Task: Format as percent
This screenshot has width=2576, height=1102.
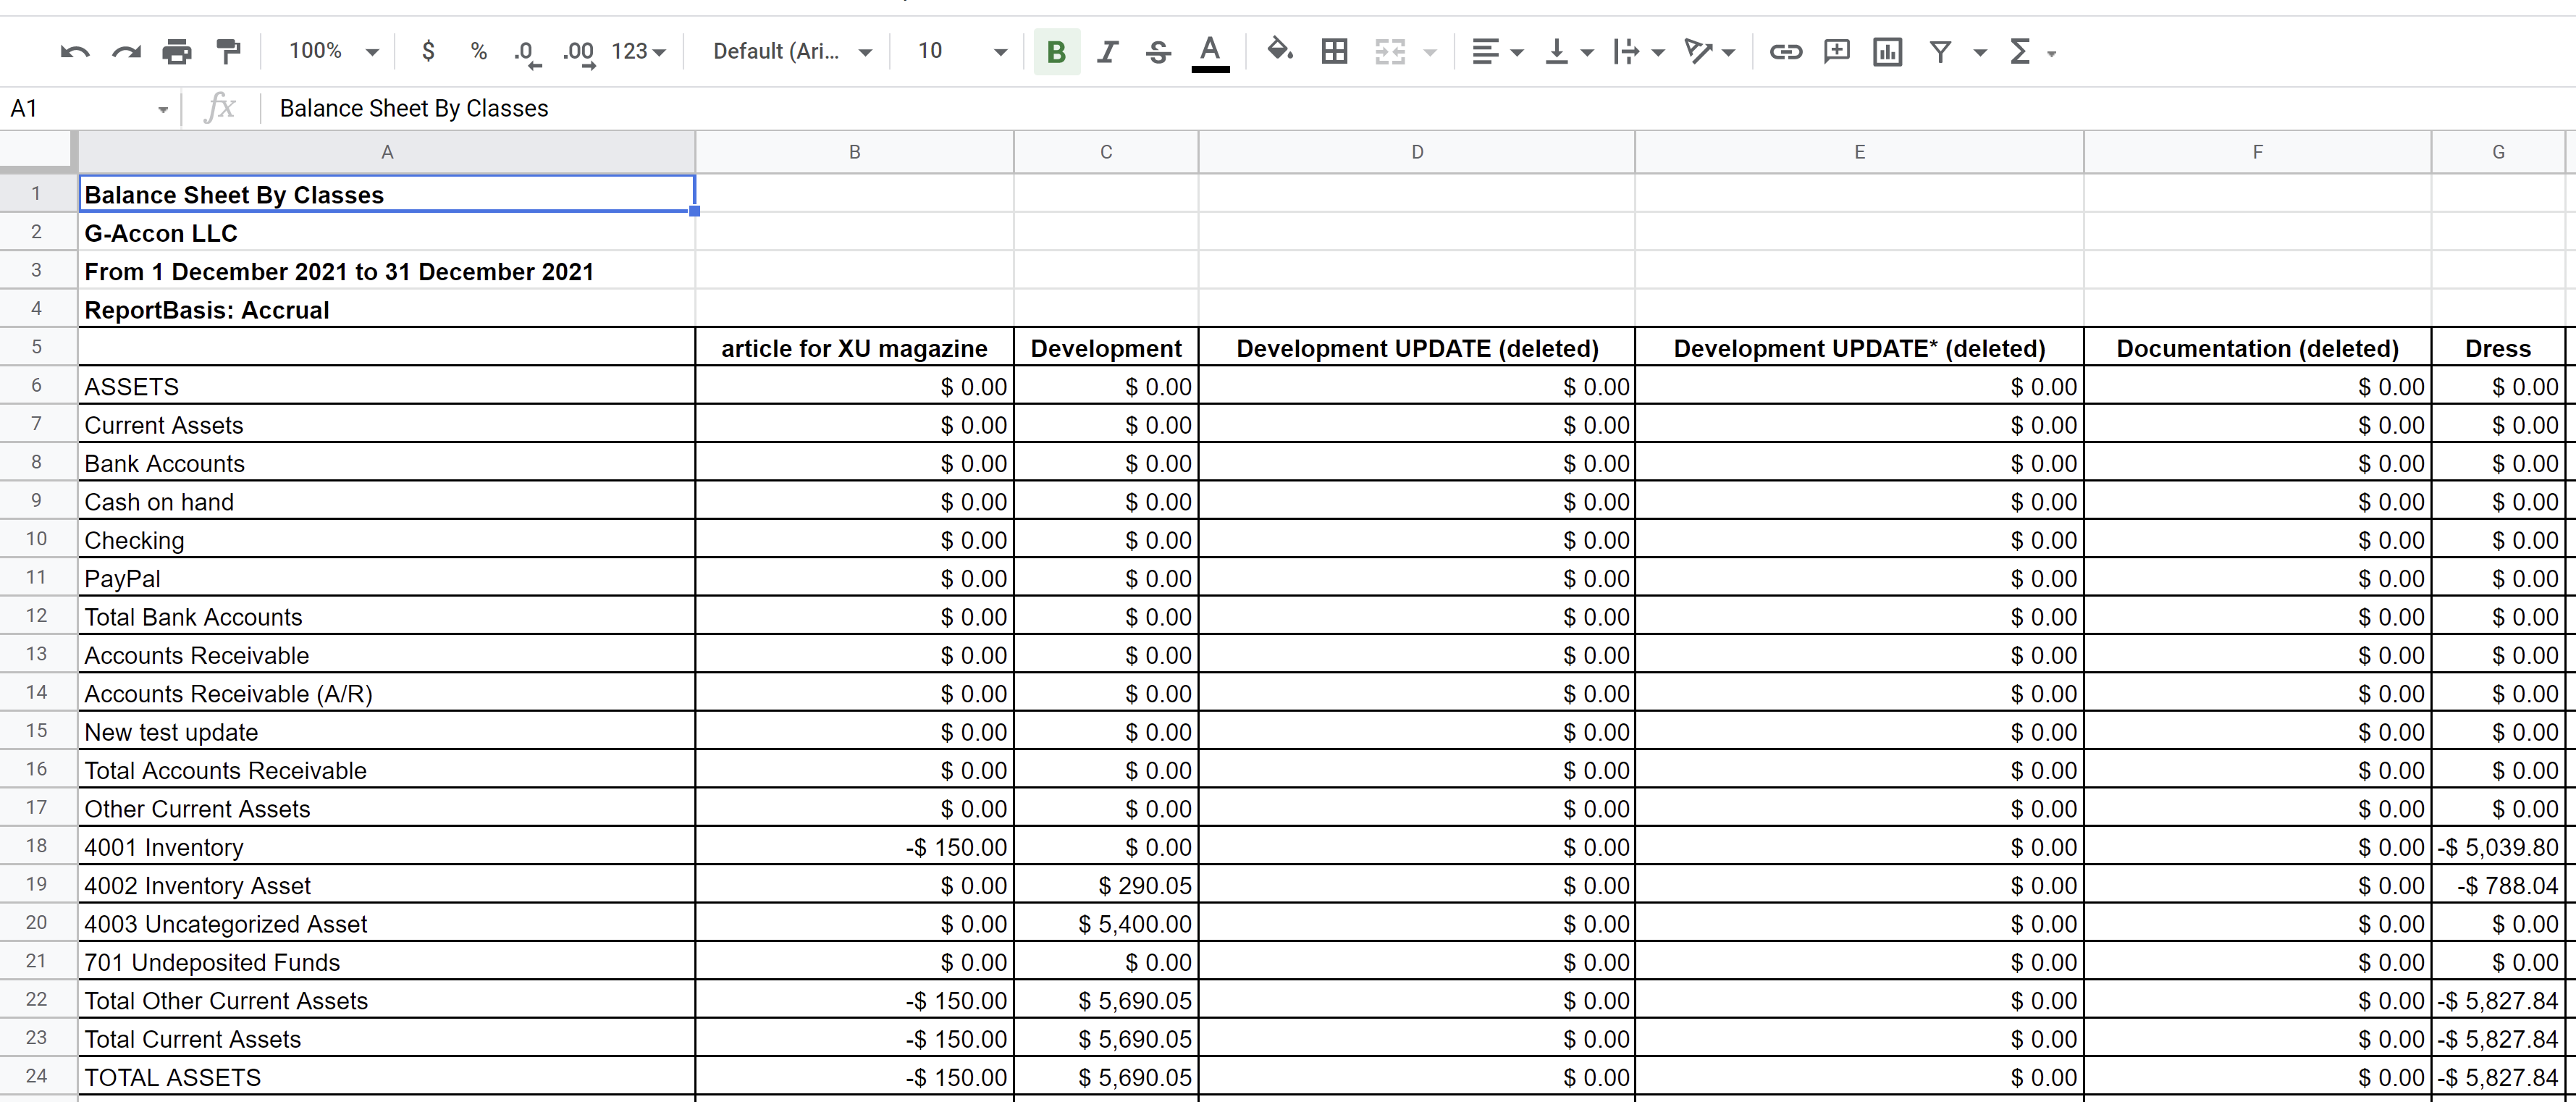Action: click(x=479, y=51)
